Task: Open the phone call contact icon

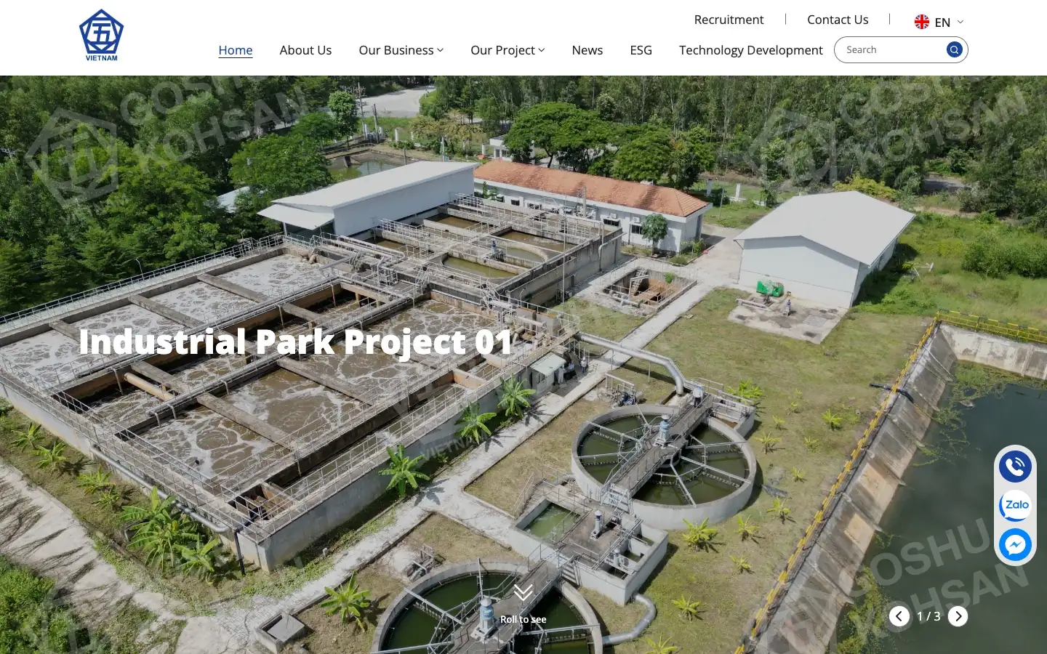Action: click(x=1015, y=466)
